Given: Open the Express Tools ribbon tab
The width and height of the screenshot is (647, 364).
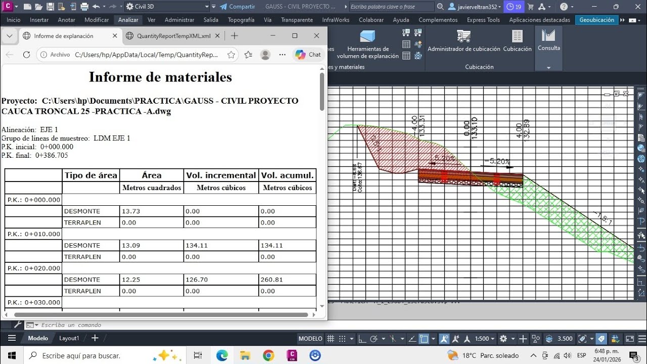Looking at the screenshot, I should tap(483, 20).
